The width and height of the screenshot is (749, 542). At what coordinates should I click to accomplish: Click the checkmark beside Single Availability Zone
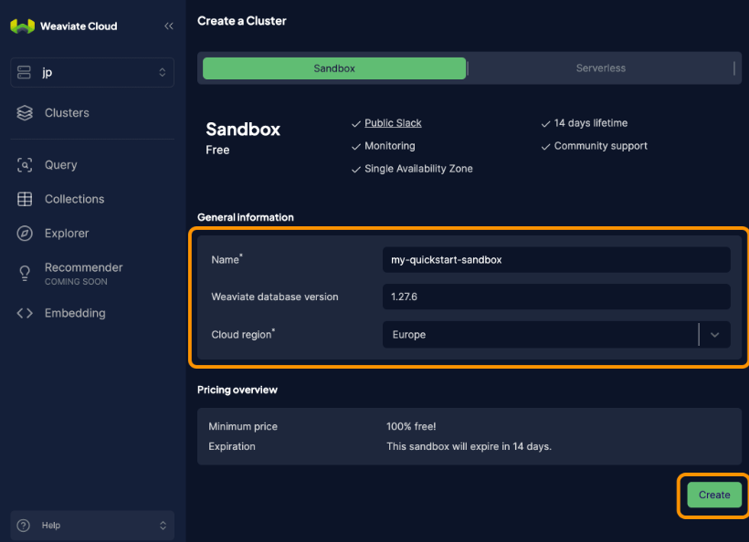356,170
